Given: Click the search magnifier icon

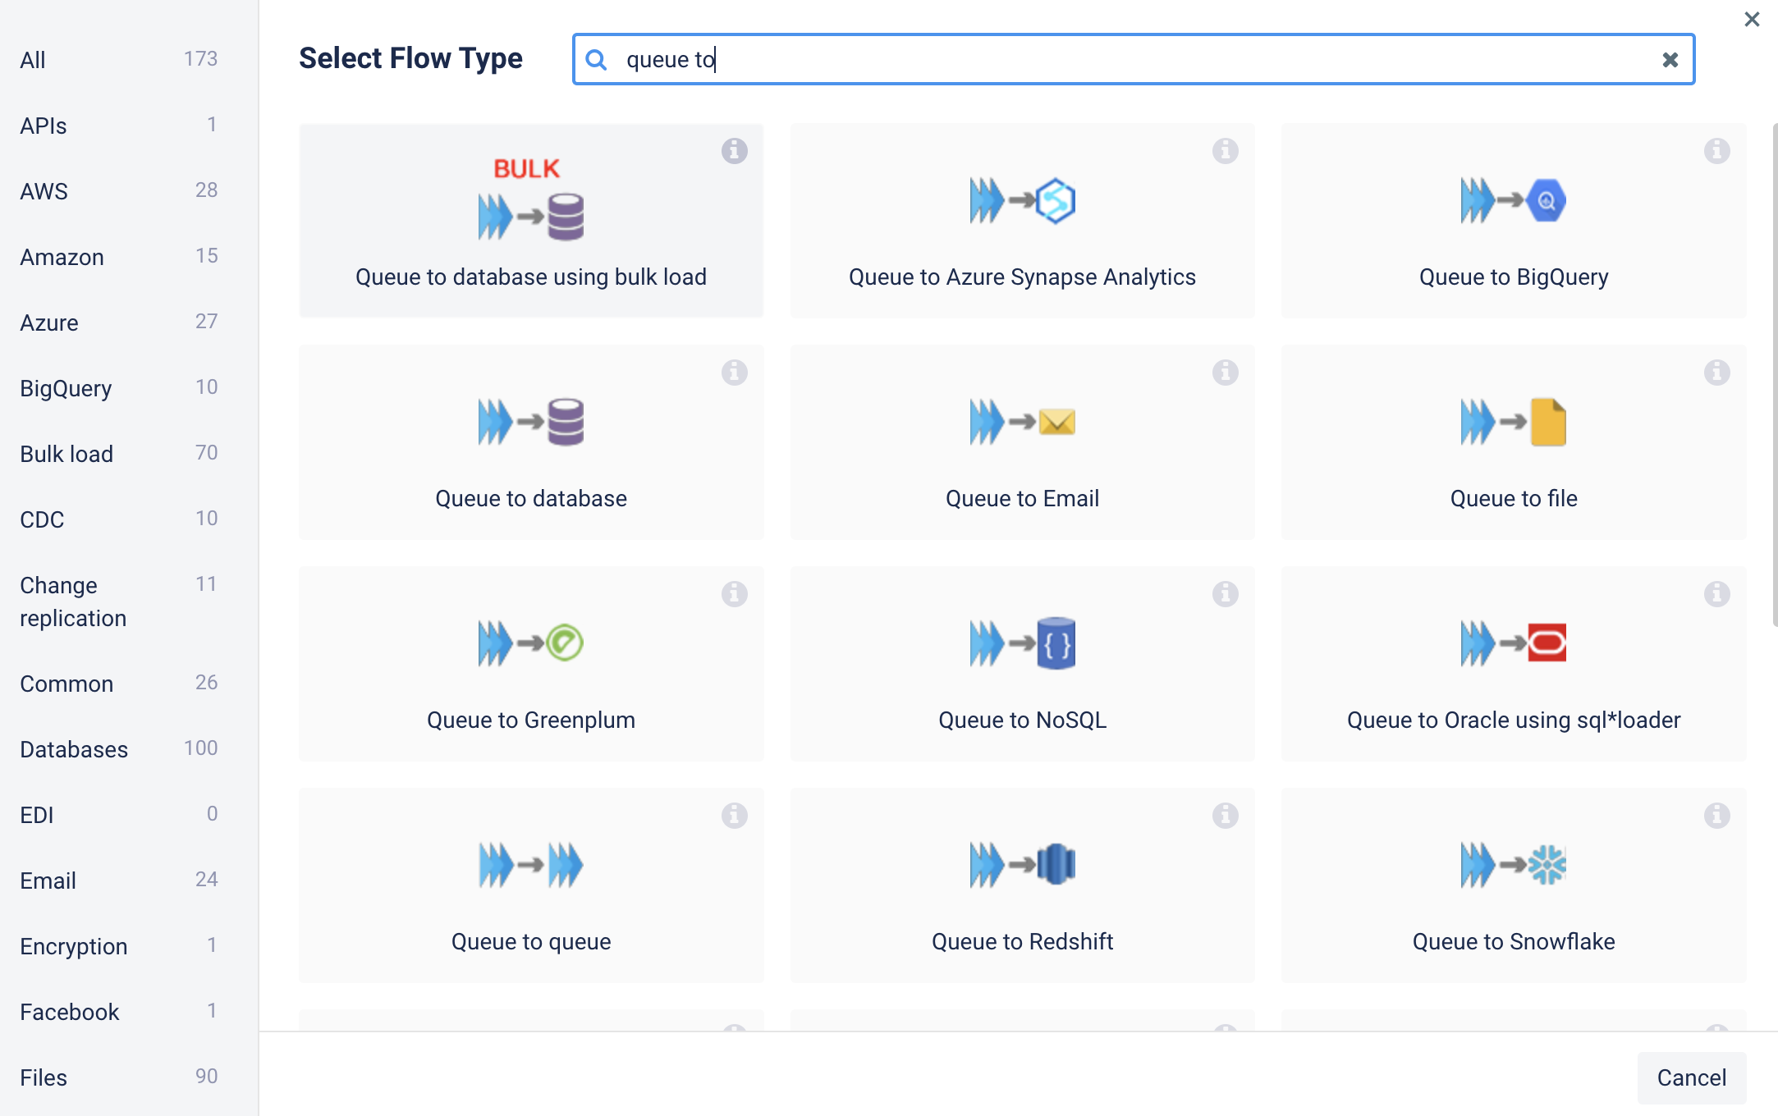Looking at the screenshot, I should [597, 60].
